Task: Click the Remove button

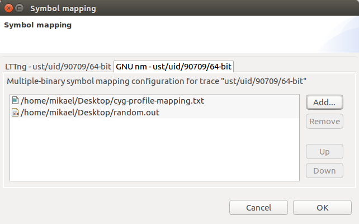Action: [x=324, y=122]
